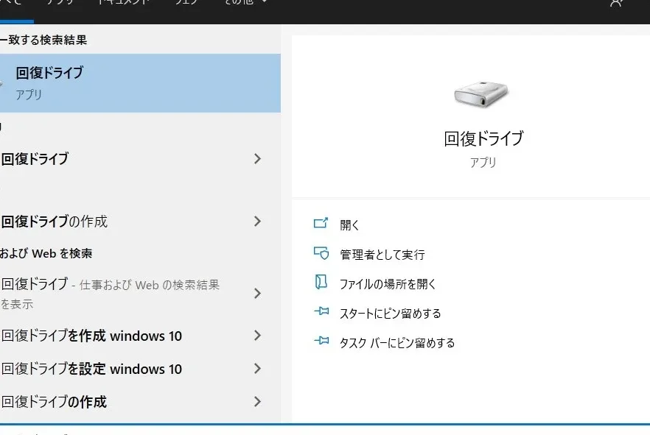Expand chevron for 仕事および Web の検索結果 row

(257, 294)
